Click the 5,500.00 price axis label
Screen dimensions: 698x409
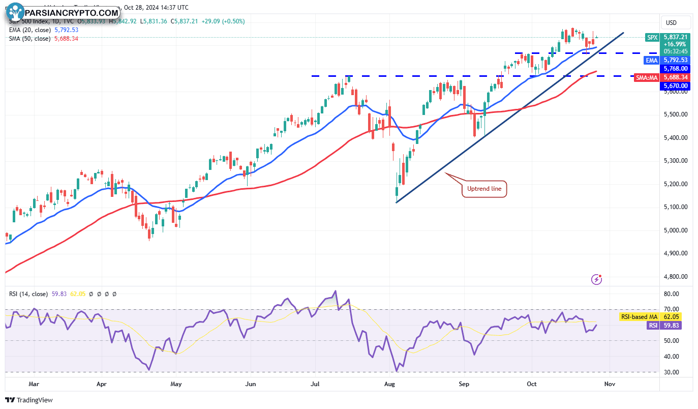coord(677,114)
